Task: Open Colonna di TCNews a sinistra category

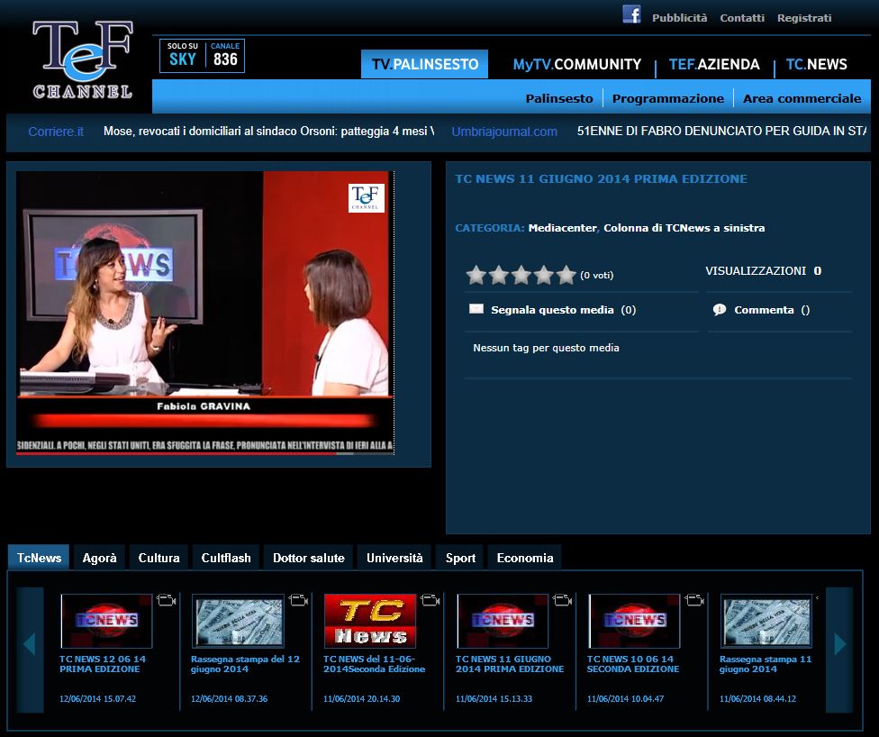Action: (684, 228)
